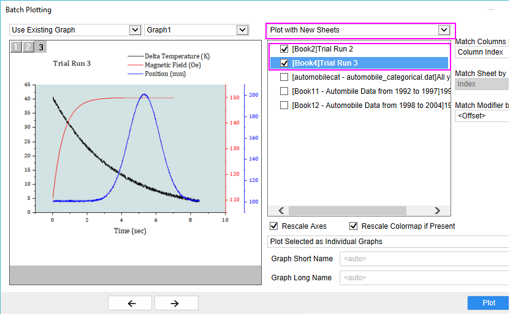Switch to layer tab 1
Viewport: 510px width, 314px height.
[16, 47]
